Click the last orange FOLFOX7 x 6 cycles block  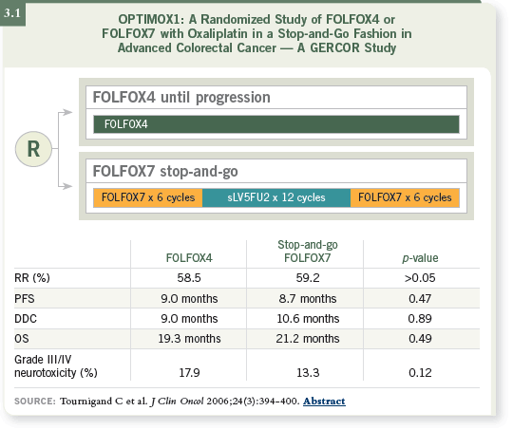405,197
